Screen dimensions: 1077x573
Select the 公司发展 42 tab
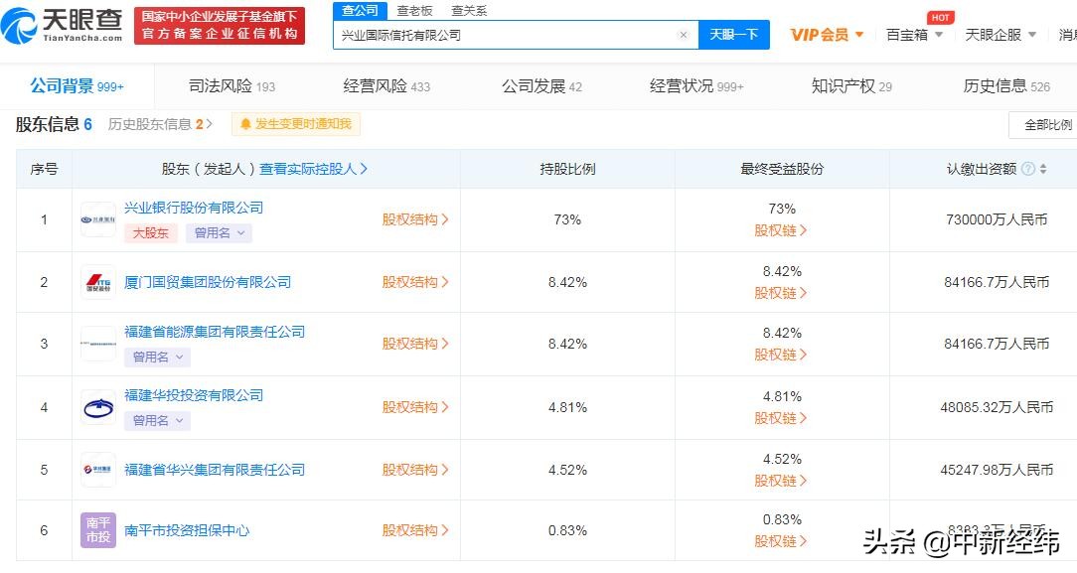541,86
